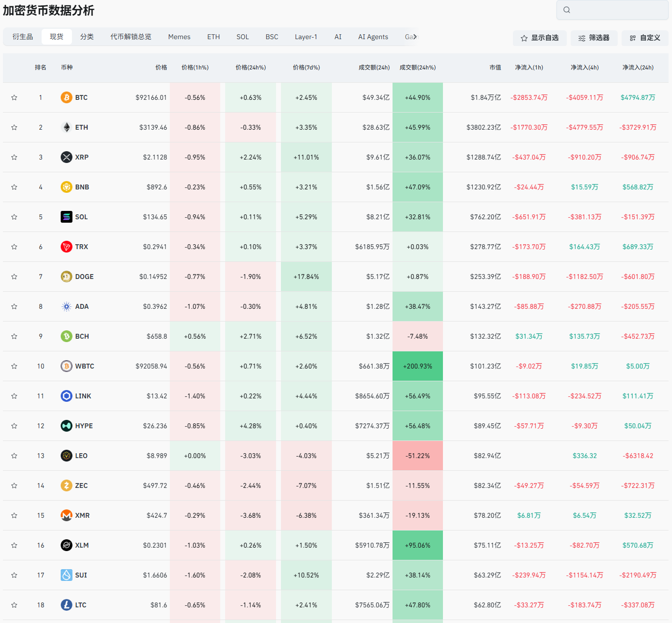Image resolution: width=672 pixels, height=623 pixels.
Task: Click the BTC coin icon
Action: [x=66, y=97]
